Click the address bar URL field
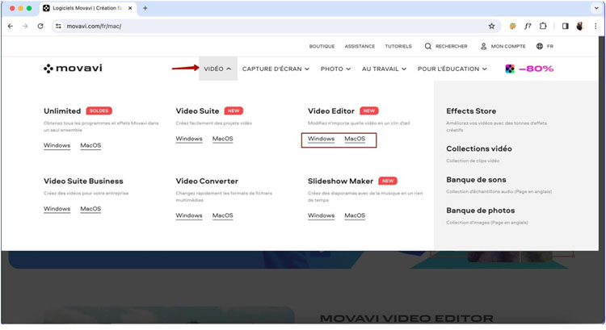This screenshot has height=330, width=606. tap(275, 27)
